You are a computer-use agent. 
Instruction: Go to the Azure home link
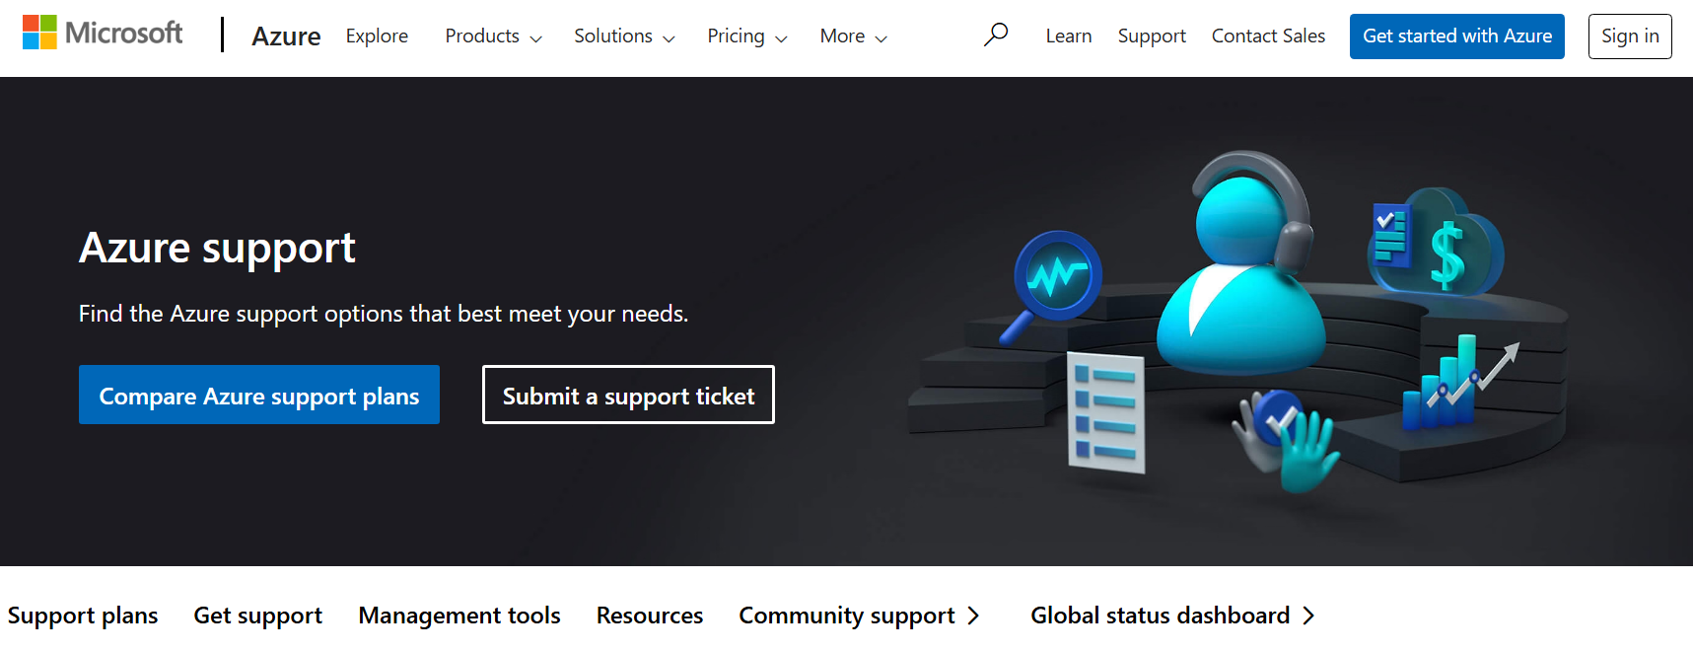click(286, 36)
